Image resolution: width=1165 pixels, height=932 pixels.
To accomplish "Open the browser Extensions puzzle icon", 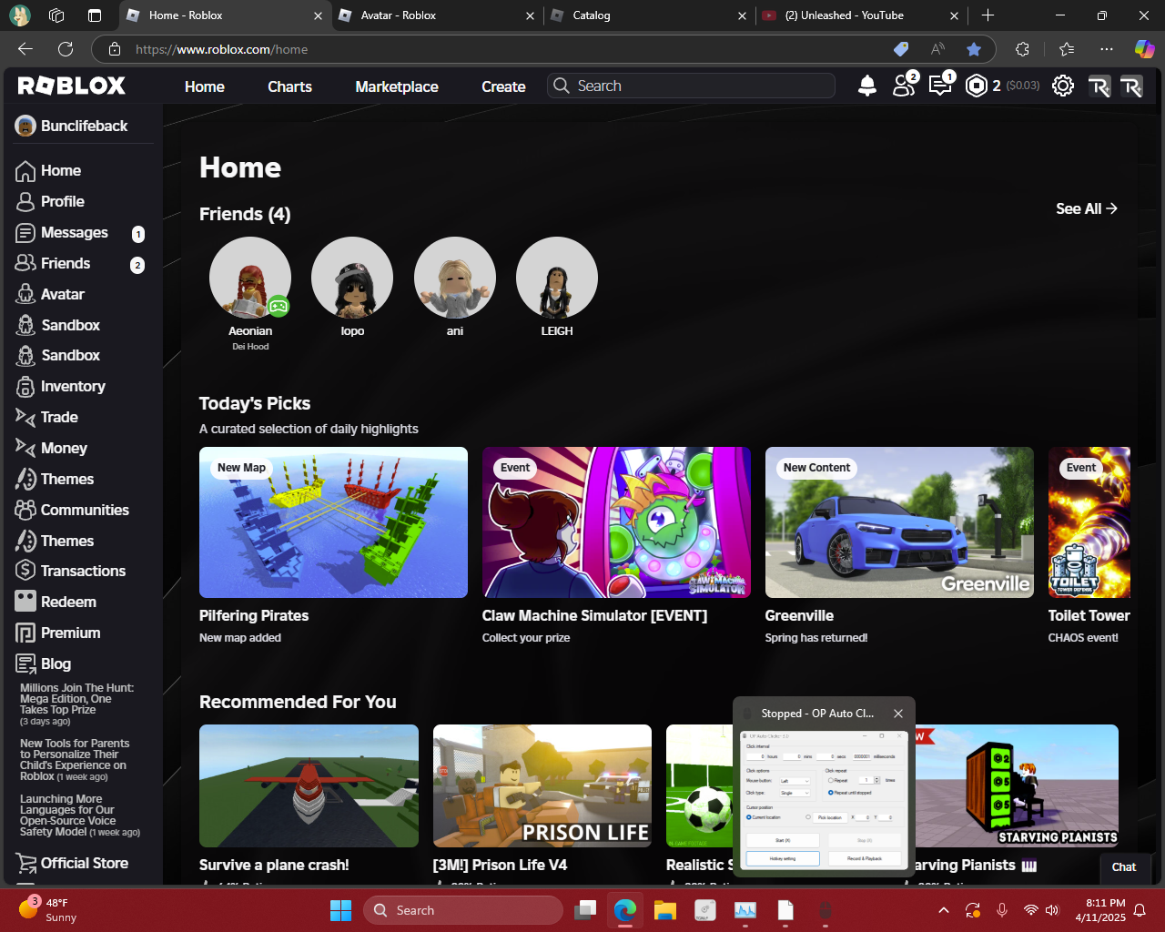I will (x=1022, y=49).
